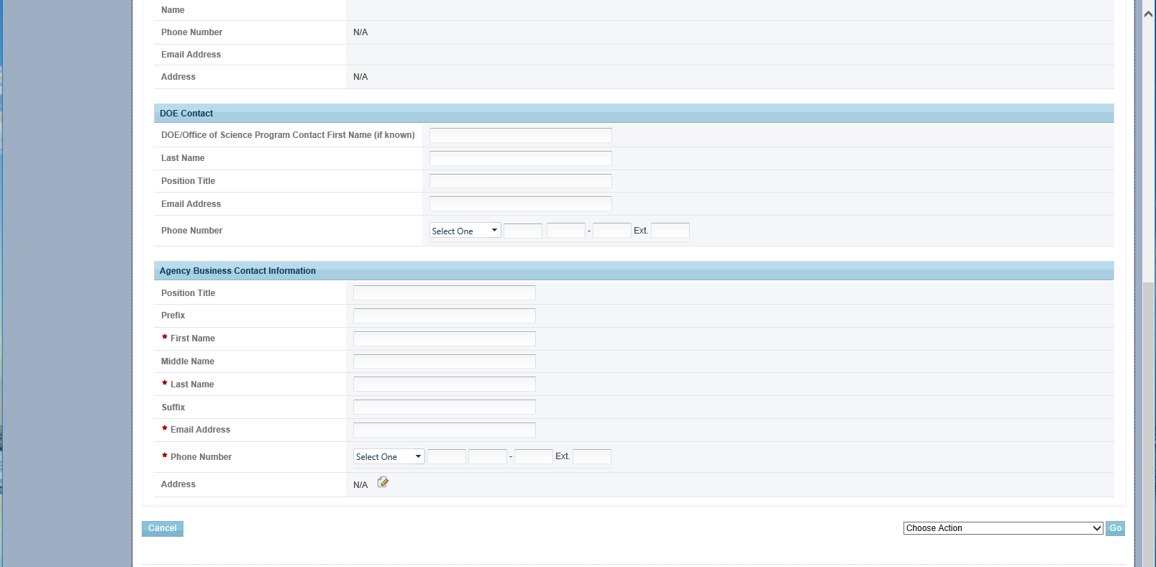Click DOE Contact Position Title field
The width and height of the screenshot is (1156, 567).
(521, 181)
